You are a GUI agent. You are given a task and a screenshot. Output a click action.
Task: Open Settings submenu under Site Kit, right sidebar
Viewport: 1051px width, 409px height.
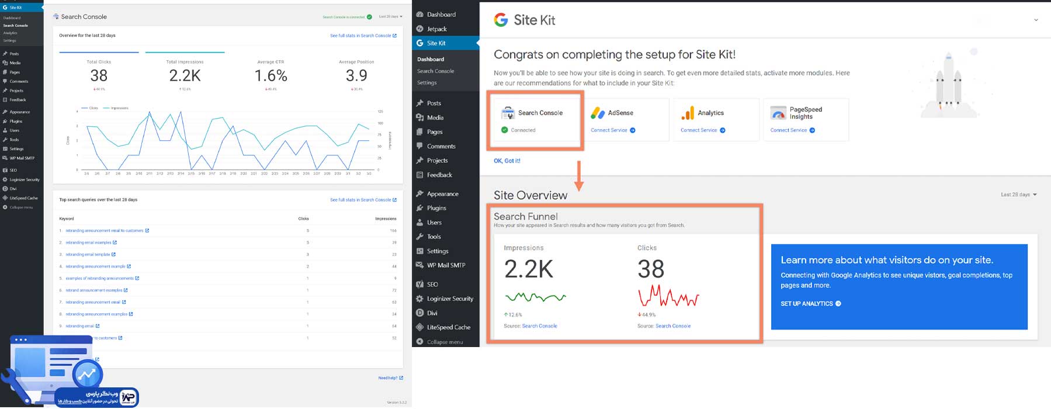pos(426,82)
